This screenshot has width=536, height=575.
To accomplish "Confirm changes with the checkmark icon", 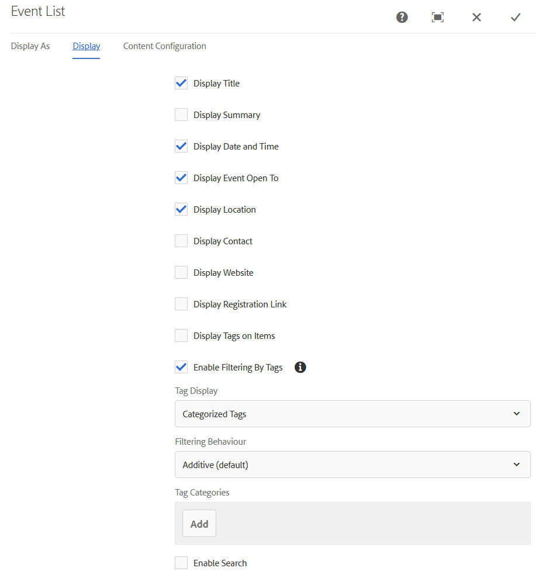I will point(516,17).
